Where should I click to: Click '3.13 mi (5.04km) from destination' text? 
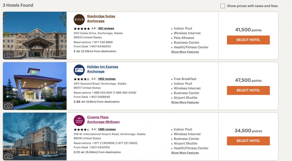(x=97, y=152)
